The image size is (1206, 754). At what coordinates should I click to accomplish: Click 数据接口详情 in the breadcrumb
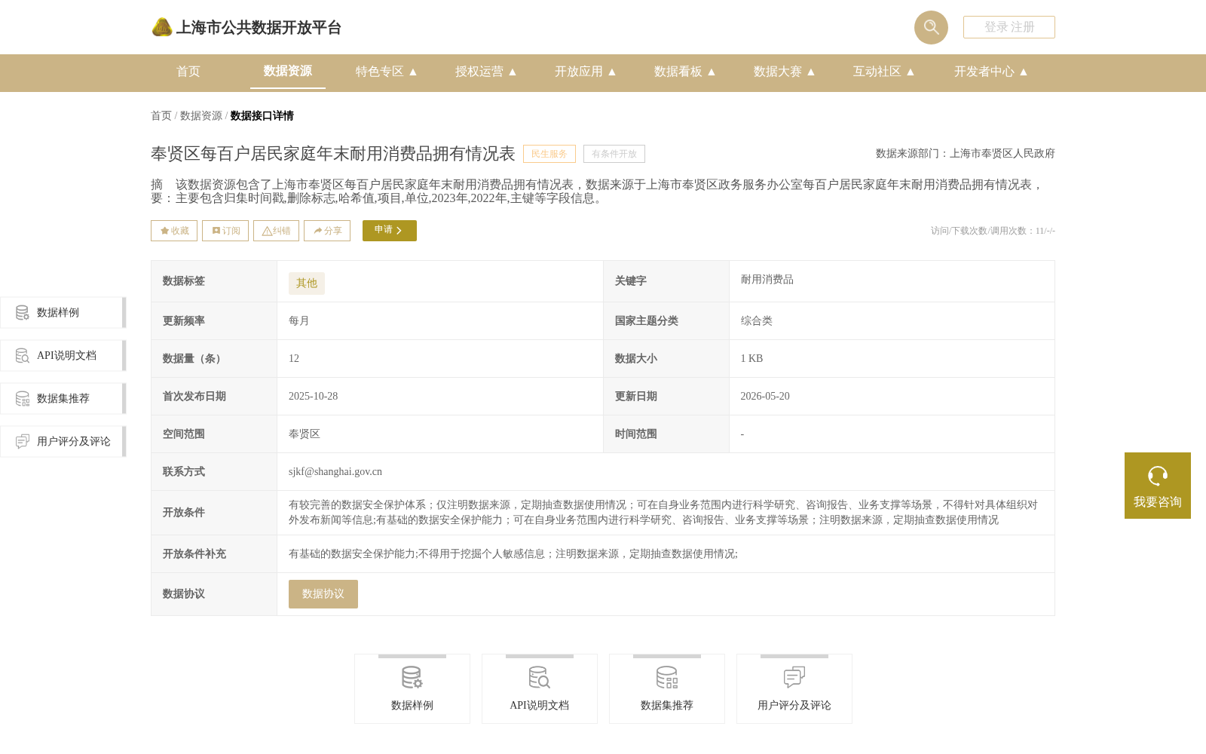[262, 116]
